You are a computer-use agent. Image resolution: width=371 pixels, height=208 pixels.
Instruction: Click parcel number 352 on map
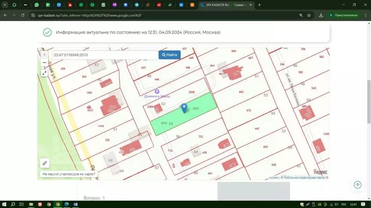107,140
